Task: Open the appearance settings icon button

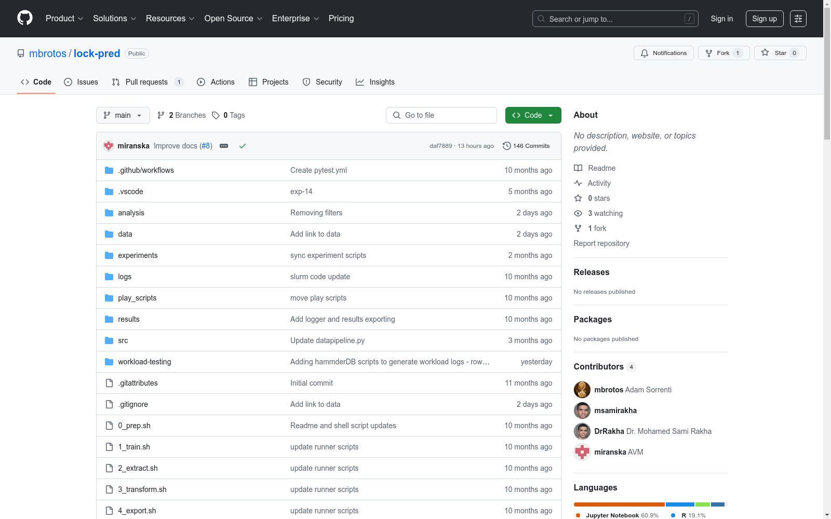Action: 798,19
